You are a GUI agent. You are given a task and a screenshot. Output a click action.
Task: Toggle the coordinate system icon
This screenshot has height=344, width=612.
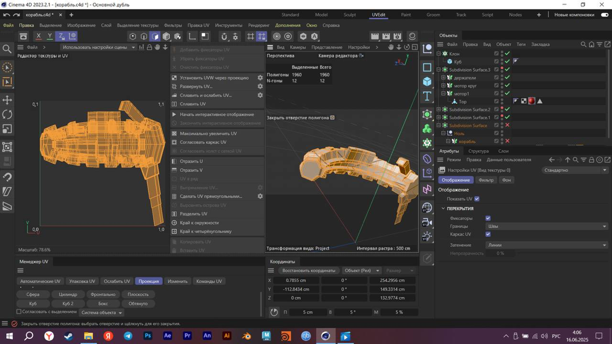pyautogui.click(x=72, y=36)
